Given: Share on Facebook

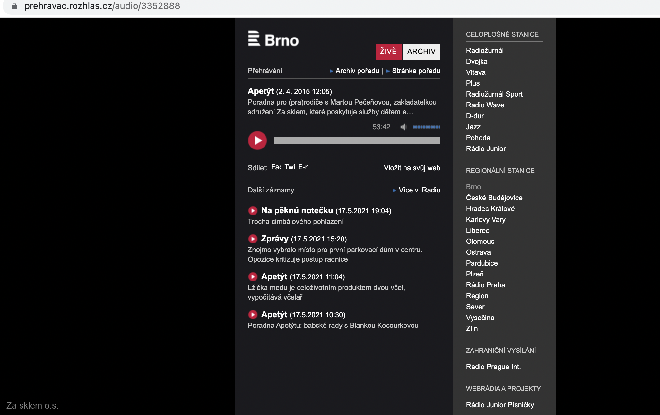Looking at the screenshot, I should 276,167.
